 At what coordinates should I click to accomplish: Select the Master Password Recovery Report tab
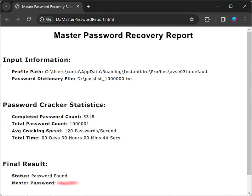(44, 7)
